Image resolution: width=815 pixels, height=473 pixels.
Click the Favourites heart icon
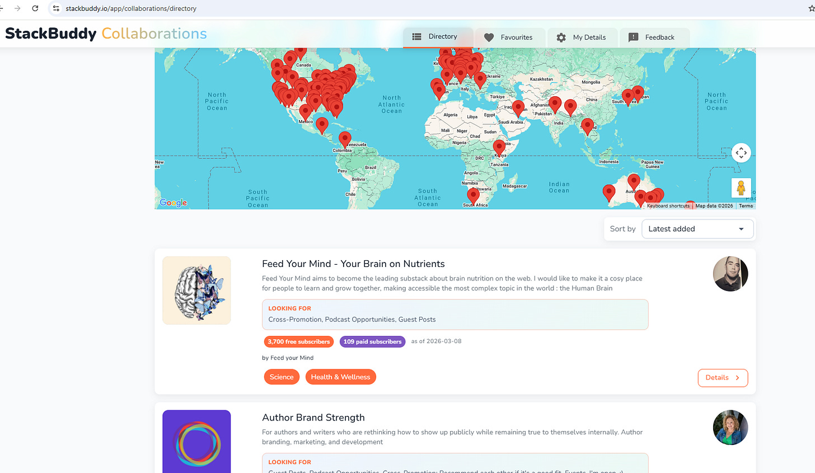(489, 38)
